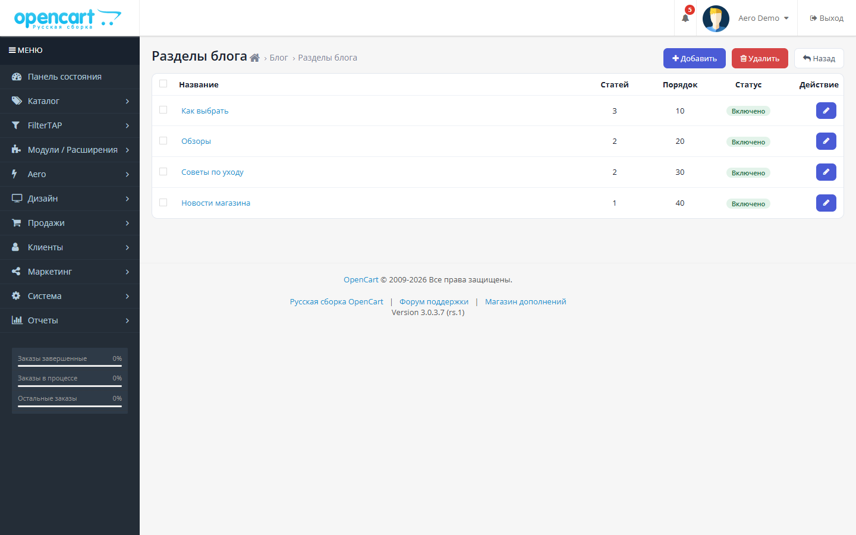Click Включено status of Обзоры row
Image resolution: width=856 pixels, height=535 pixels.
click(x=748, y=142)
